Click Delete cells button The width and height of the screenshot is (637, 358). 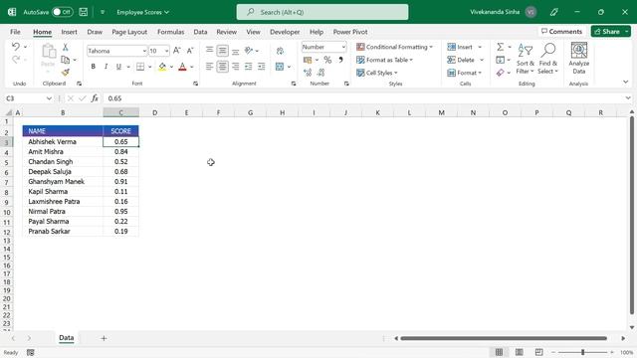pyautogui.click(x=461, y=60)
